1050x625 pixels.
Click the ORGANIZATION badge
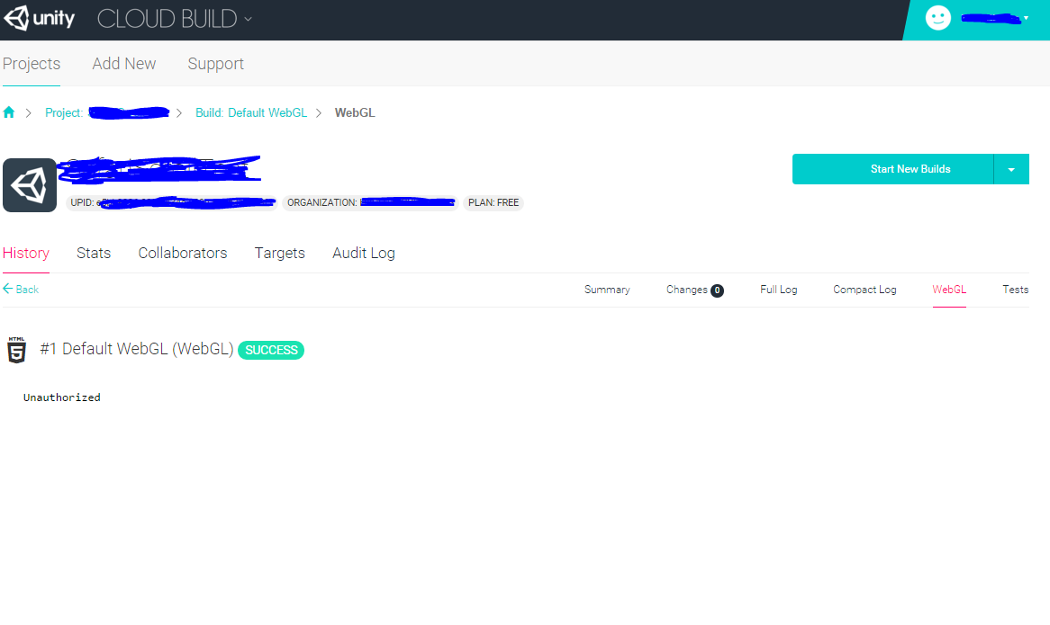[370, 202]
